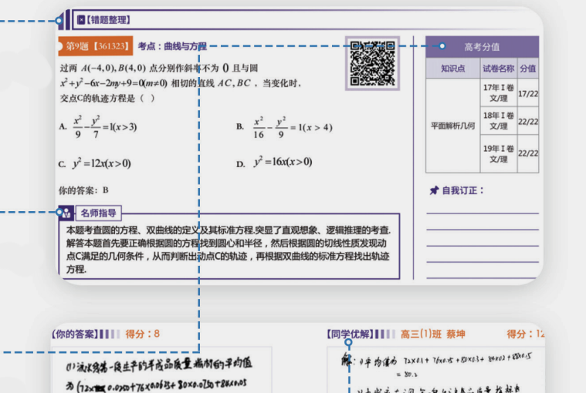Click the 考点:曲线与方程 topic link
The width and height of the screenshot is (586, 393).
coord(172,46)
